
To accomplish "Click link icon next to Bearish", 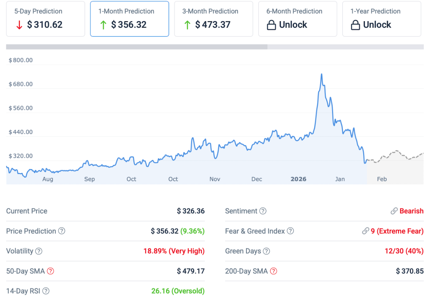I will 394,211.
